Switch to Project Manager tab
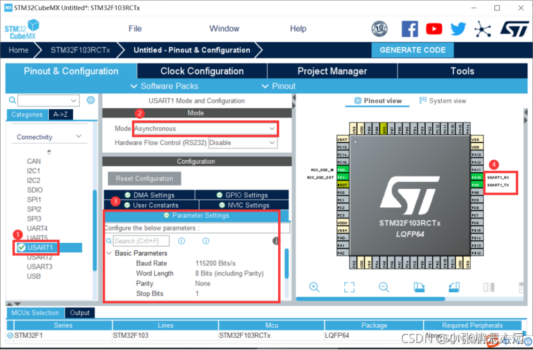The height and width of the screenshot is (350, 533). 332,71
